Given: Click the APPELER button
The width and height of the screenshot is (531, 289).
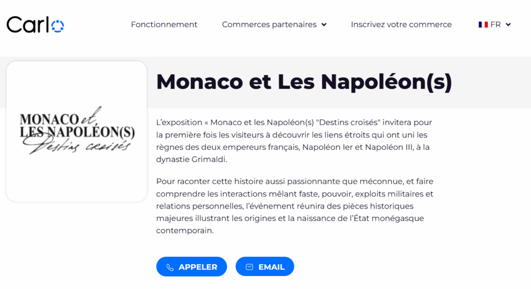Looking at the screenshot, I should pyautogui.click(x=191, y=267).
